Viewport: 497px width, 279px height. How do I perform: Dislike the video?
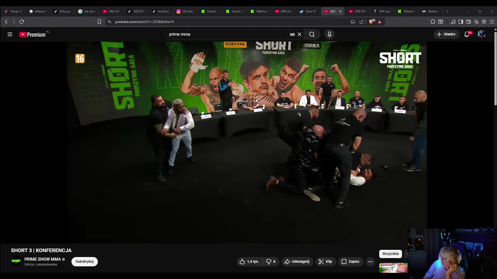click(271, 262)
